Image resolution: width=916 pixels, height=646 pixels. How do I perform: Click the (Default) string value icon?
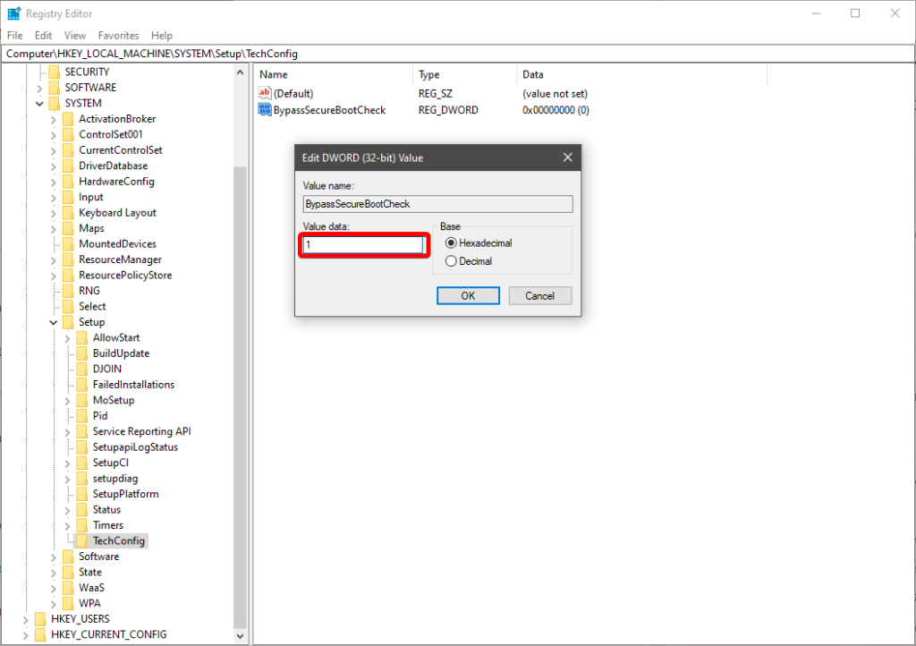click(265, 93)
